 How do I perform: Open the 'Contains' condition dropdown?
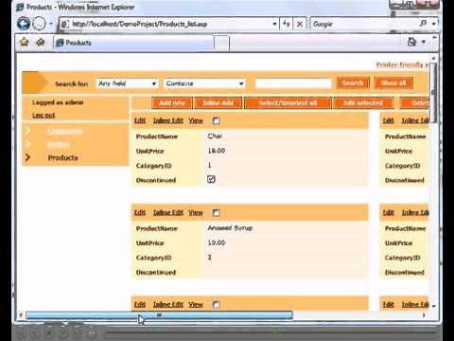coord(204,83)
